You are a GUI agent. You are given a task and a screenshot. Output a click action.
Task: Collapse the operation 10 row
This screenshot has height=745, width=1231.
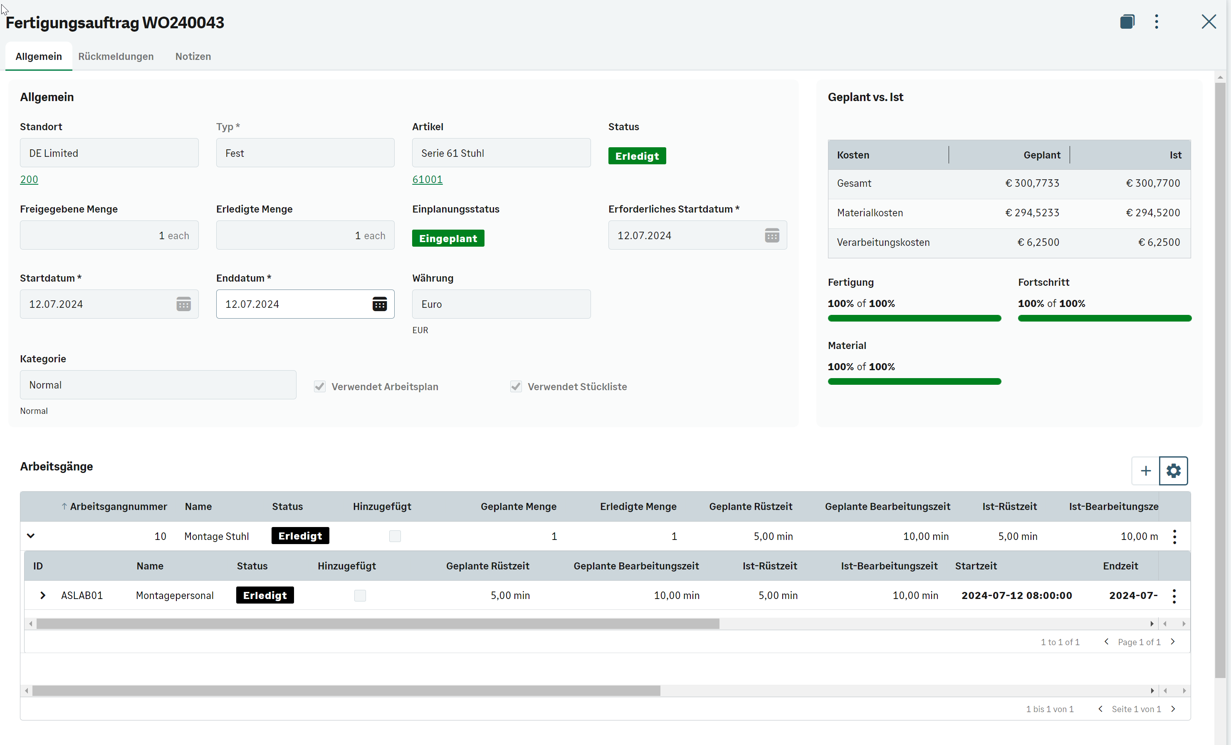pos(30,536)
